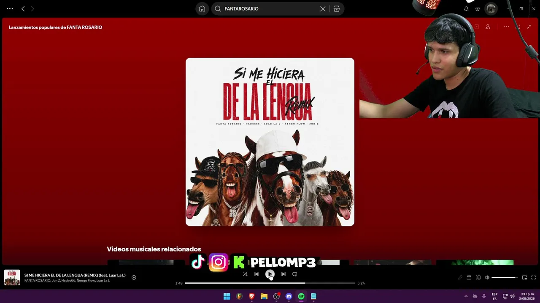
Task: Go to Spotify Home
Action: coord(202,9)
